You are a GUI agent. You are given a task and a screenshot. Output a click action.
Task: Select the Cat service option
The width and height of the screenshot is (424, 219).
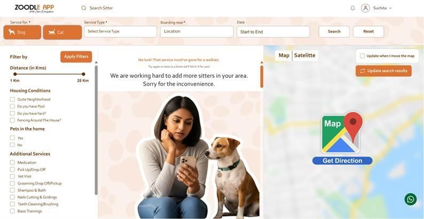click(62, 33)
